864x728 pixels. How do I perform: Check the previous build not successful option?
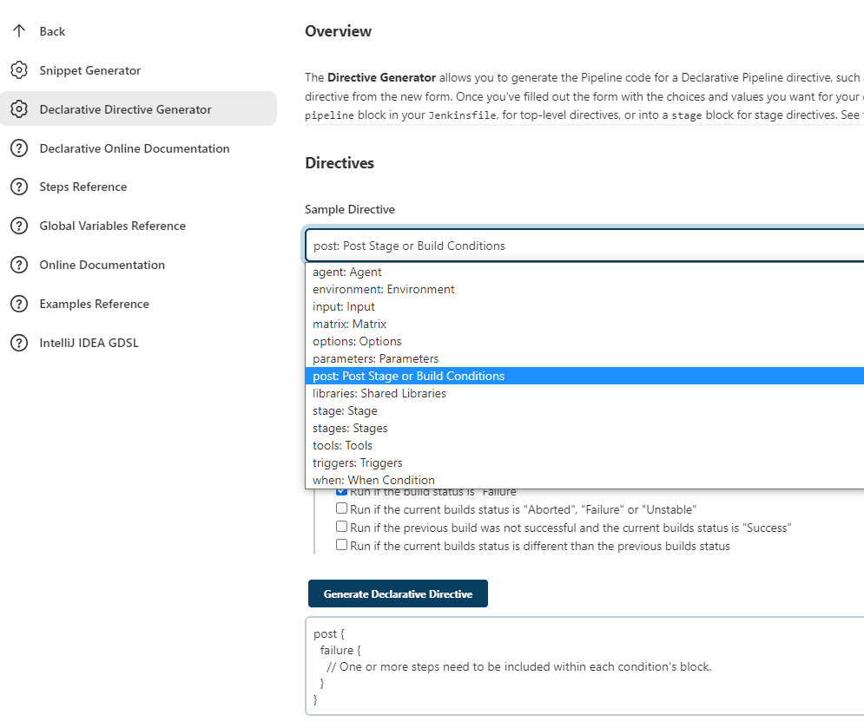[x=342, y=528]
